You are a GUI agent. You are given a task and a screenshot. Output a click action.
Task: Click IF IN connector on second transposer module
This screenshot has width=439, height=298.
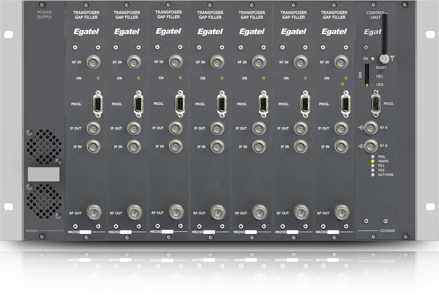(134, 146)
